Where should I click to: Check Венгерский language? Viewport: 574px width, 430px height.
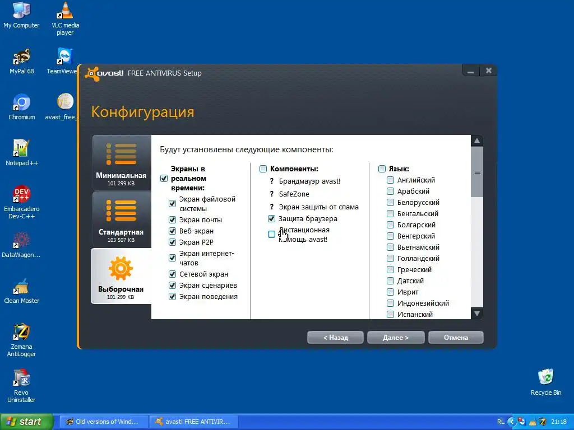click(390, 236)
